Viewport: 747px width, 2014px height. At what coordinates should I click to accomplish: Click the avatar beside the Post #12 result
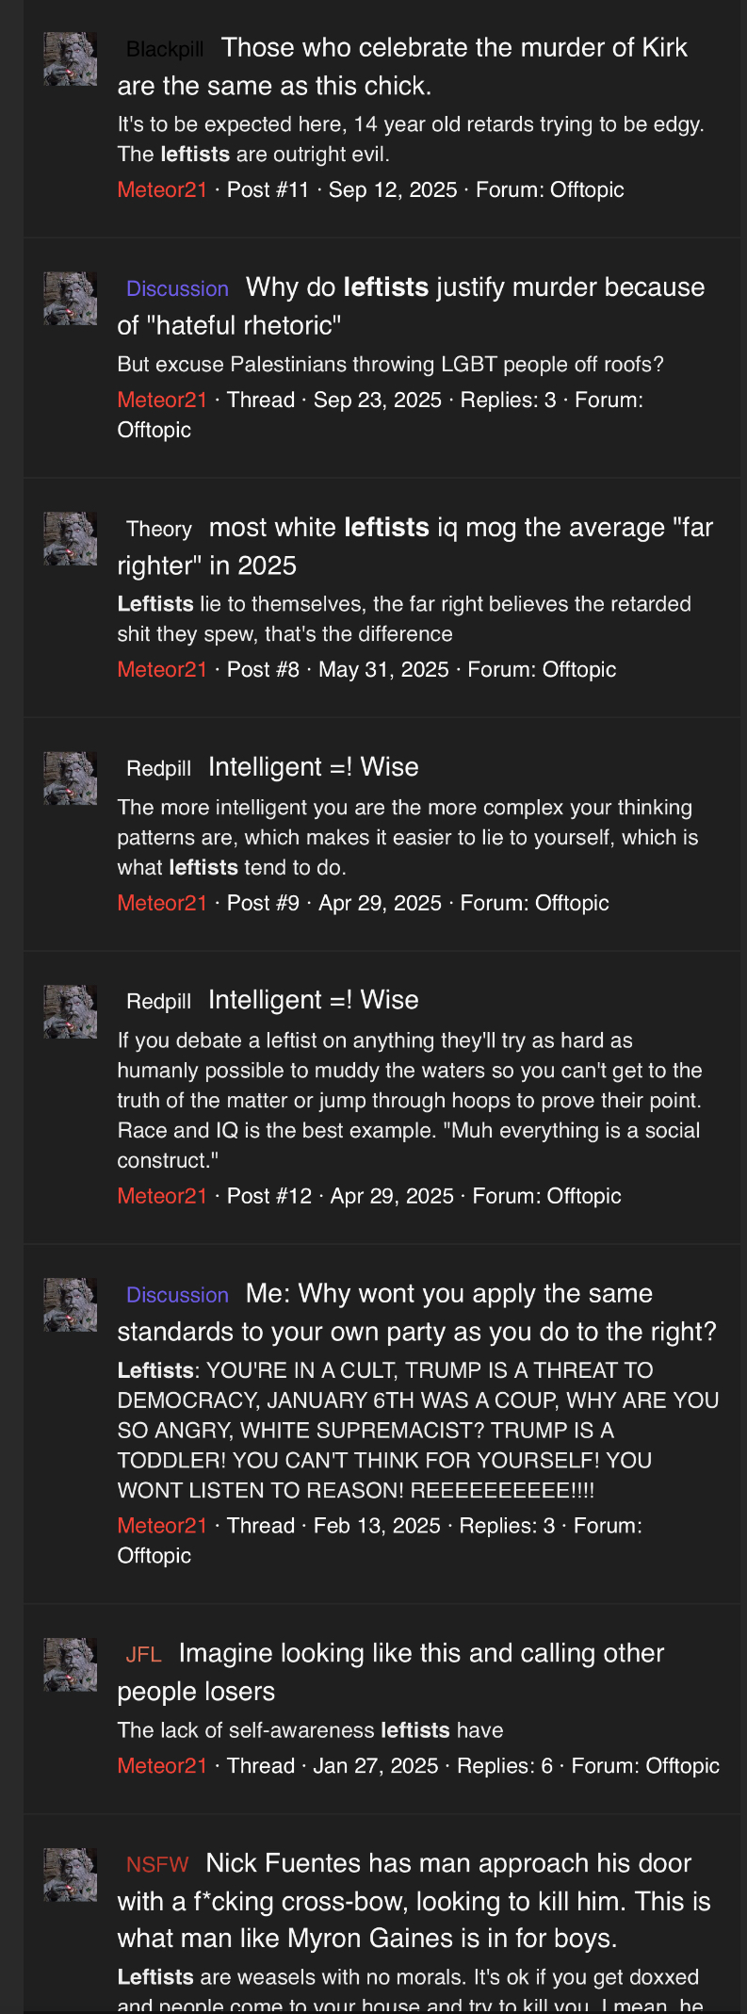point(70,1011)
